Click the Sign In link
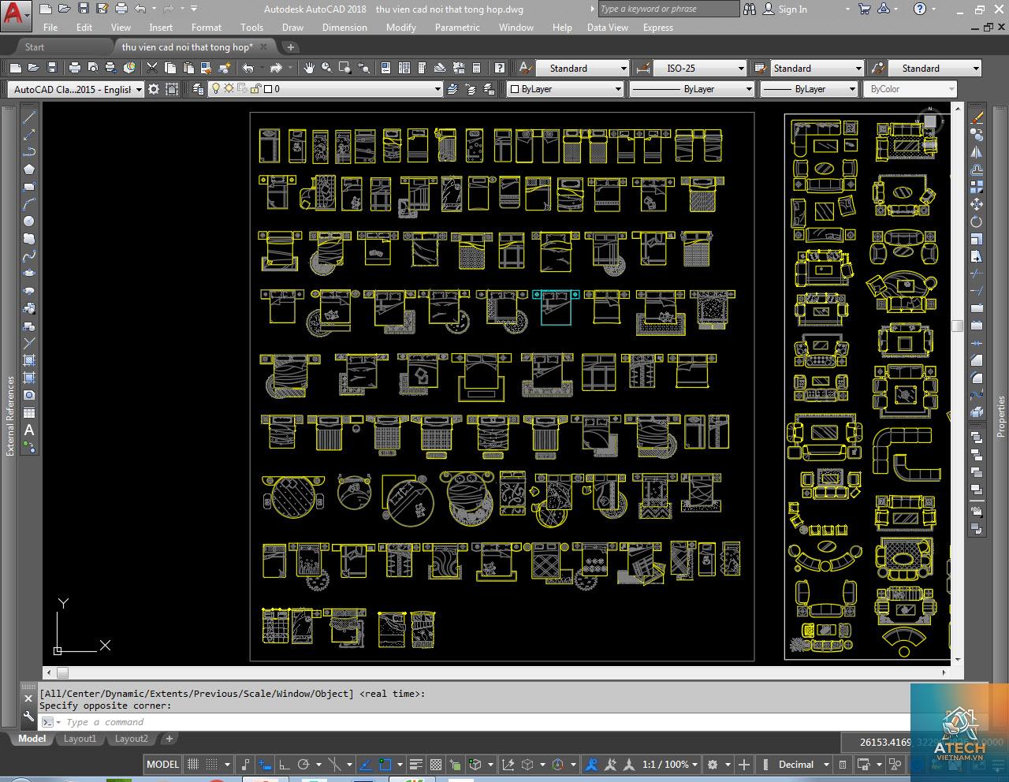Image resolution: width=1009 pixels, height=782 pixels. coord(792,9)
